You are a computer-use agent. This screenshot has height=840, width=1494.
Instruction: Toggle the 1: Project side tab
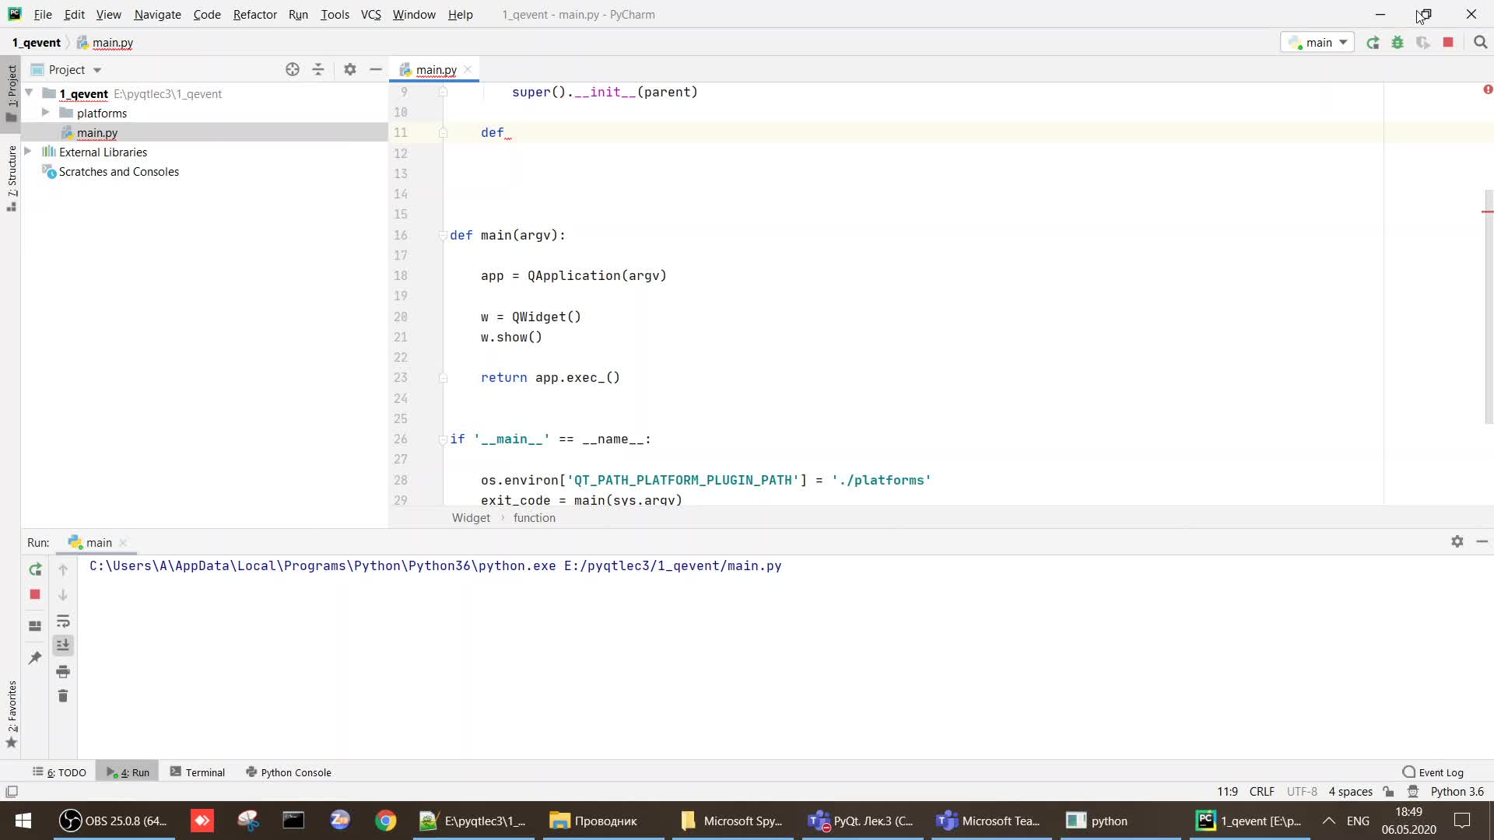[11, 93]
